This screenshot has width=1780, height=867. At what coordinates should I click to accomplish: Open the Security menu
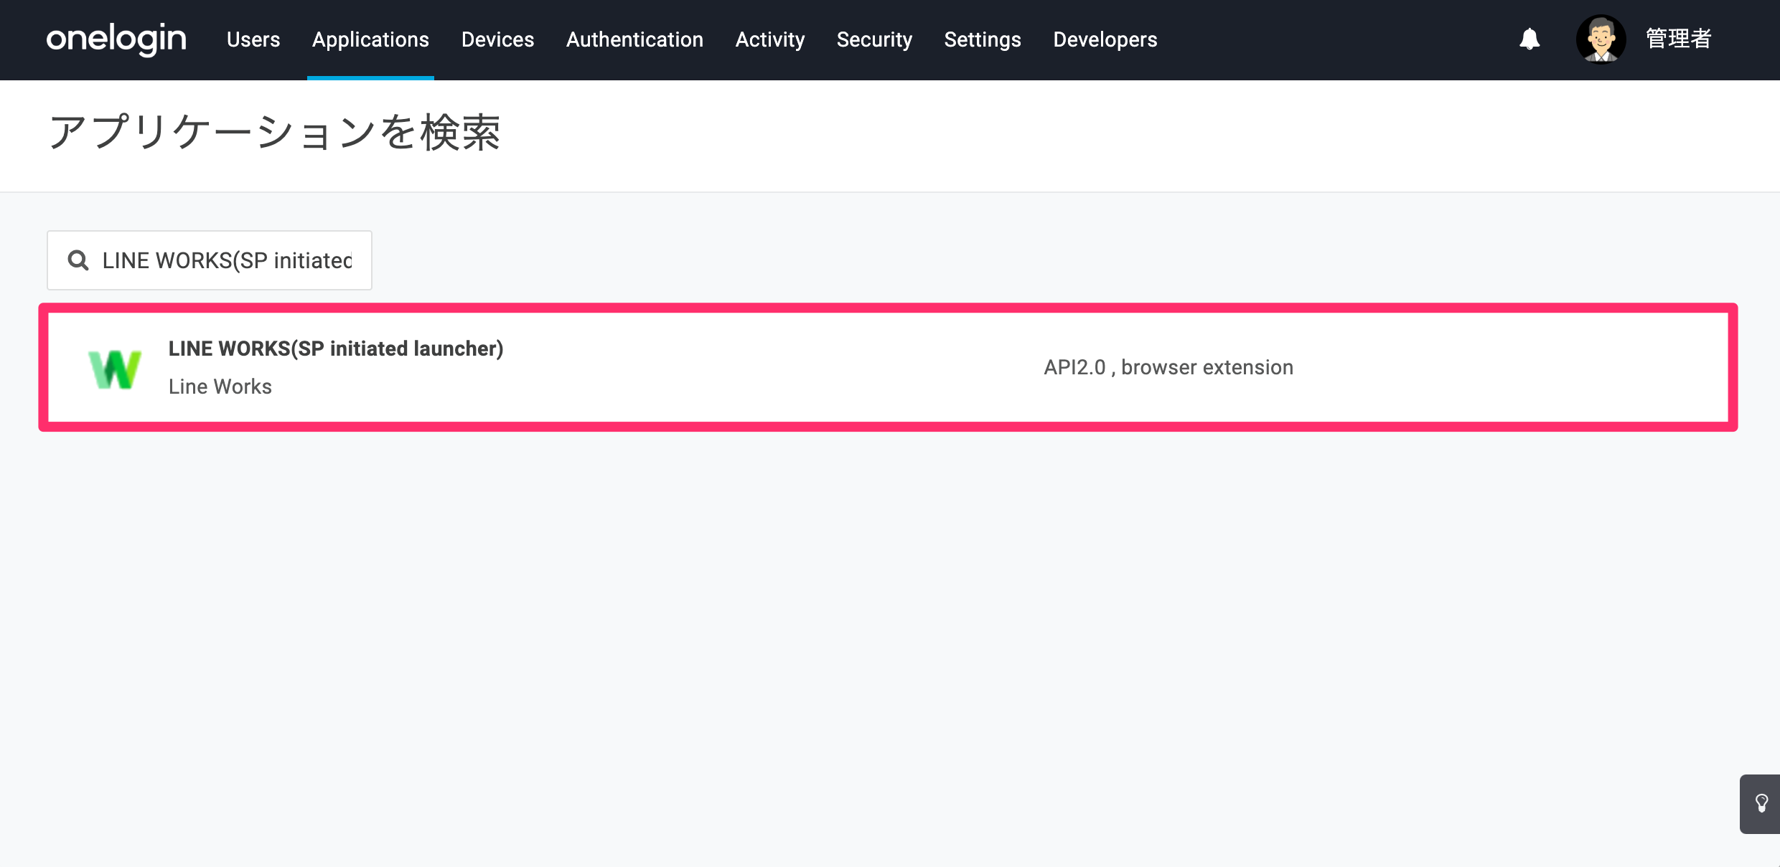point(874,39)
